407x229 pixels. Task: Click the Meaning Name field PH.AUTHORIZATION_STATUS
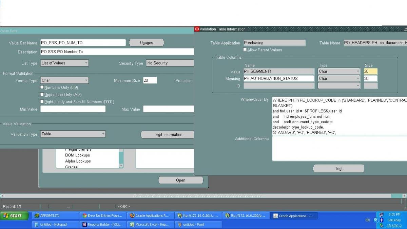pyautogui.click(x=279, y=79)
